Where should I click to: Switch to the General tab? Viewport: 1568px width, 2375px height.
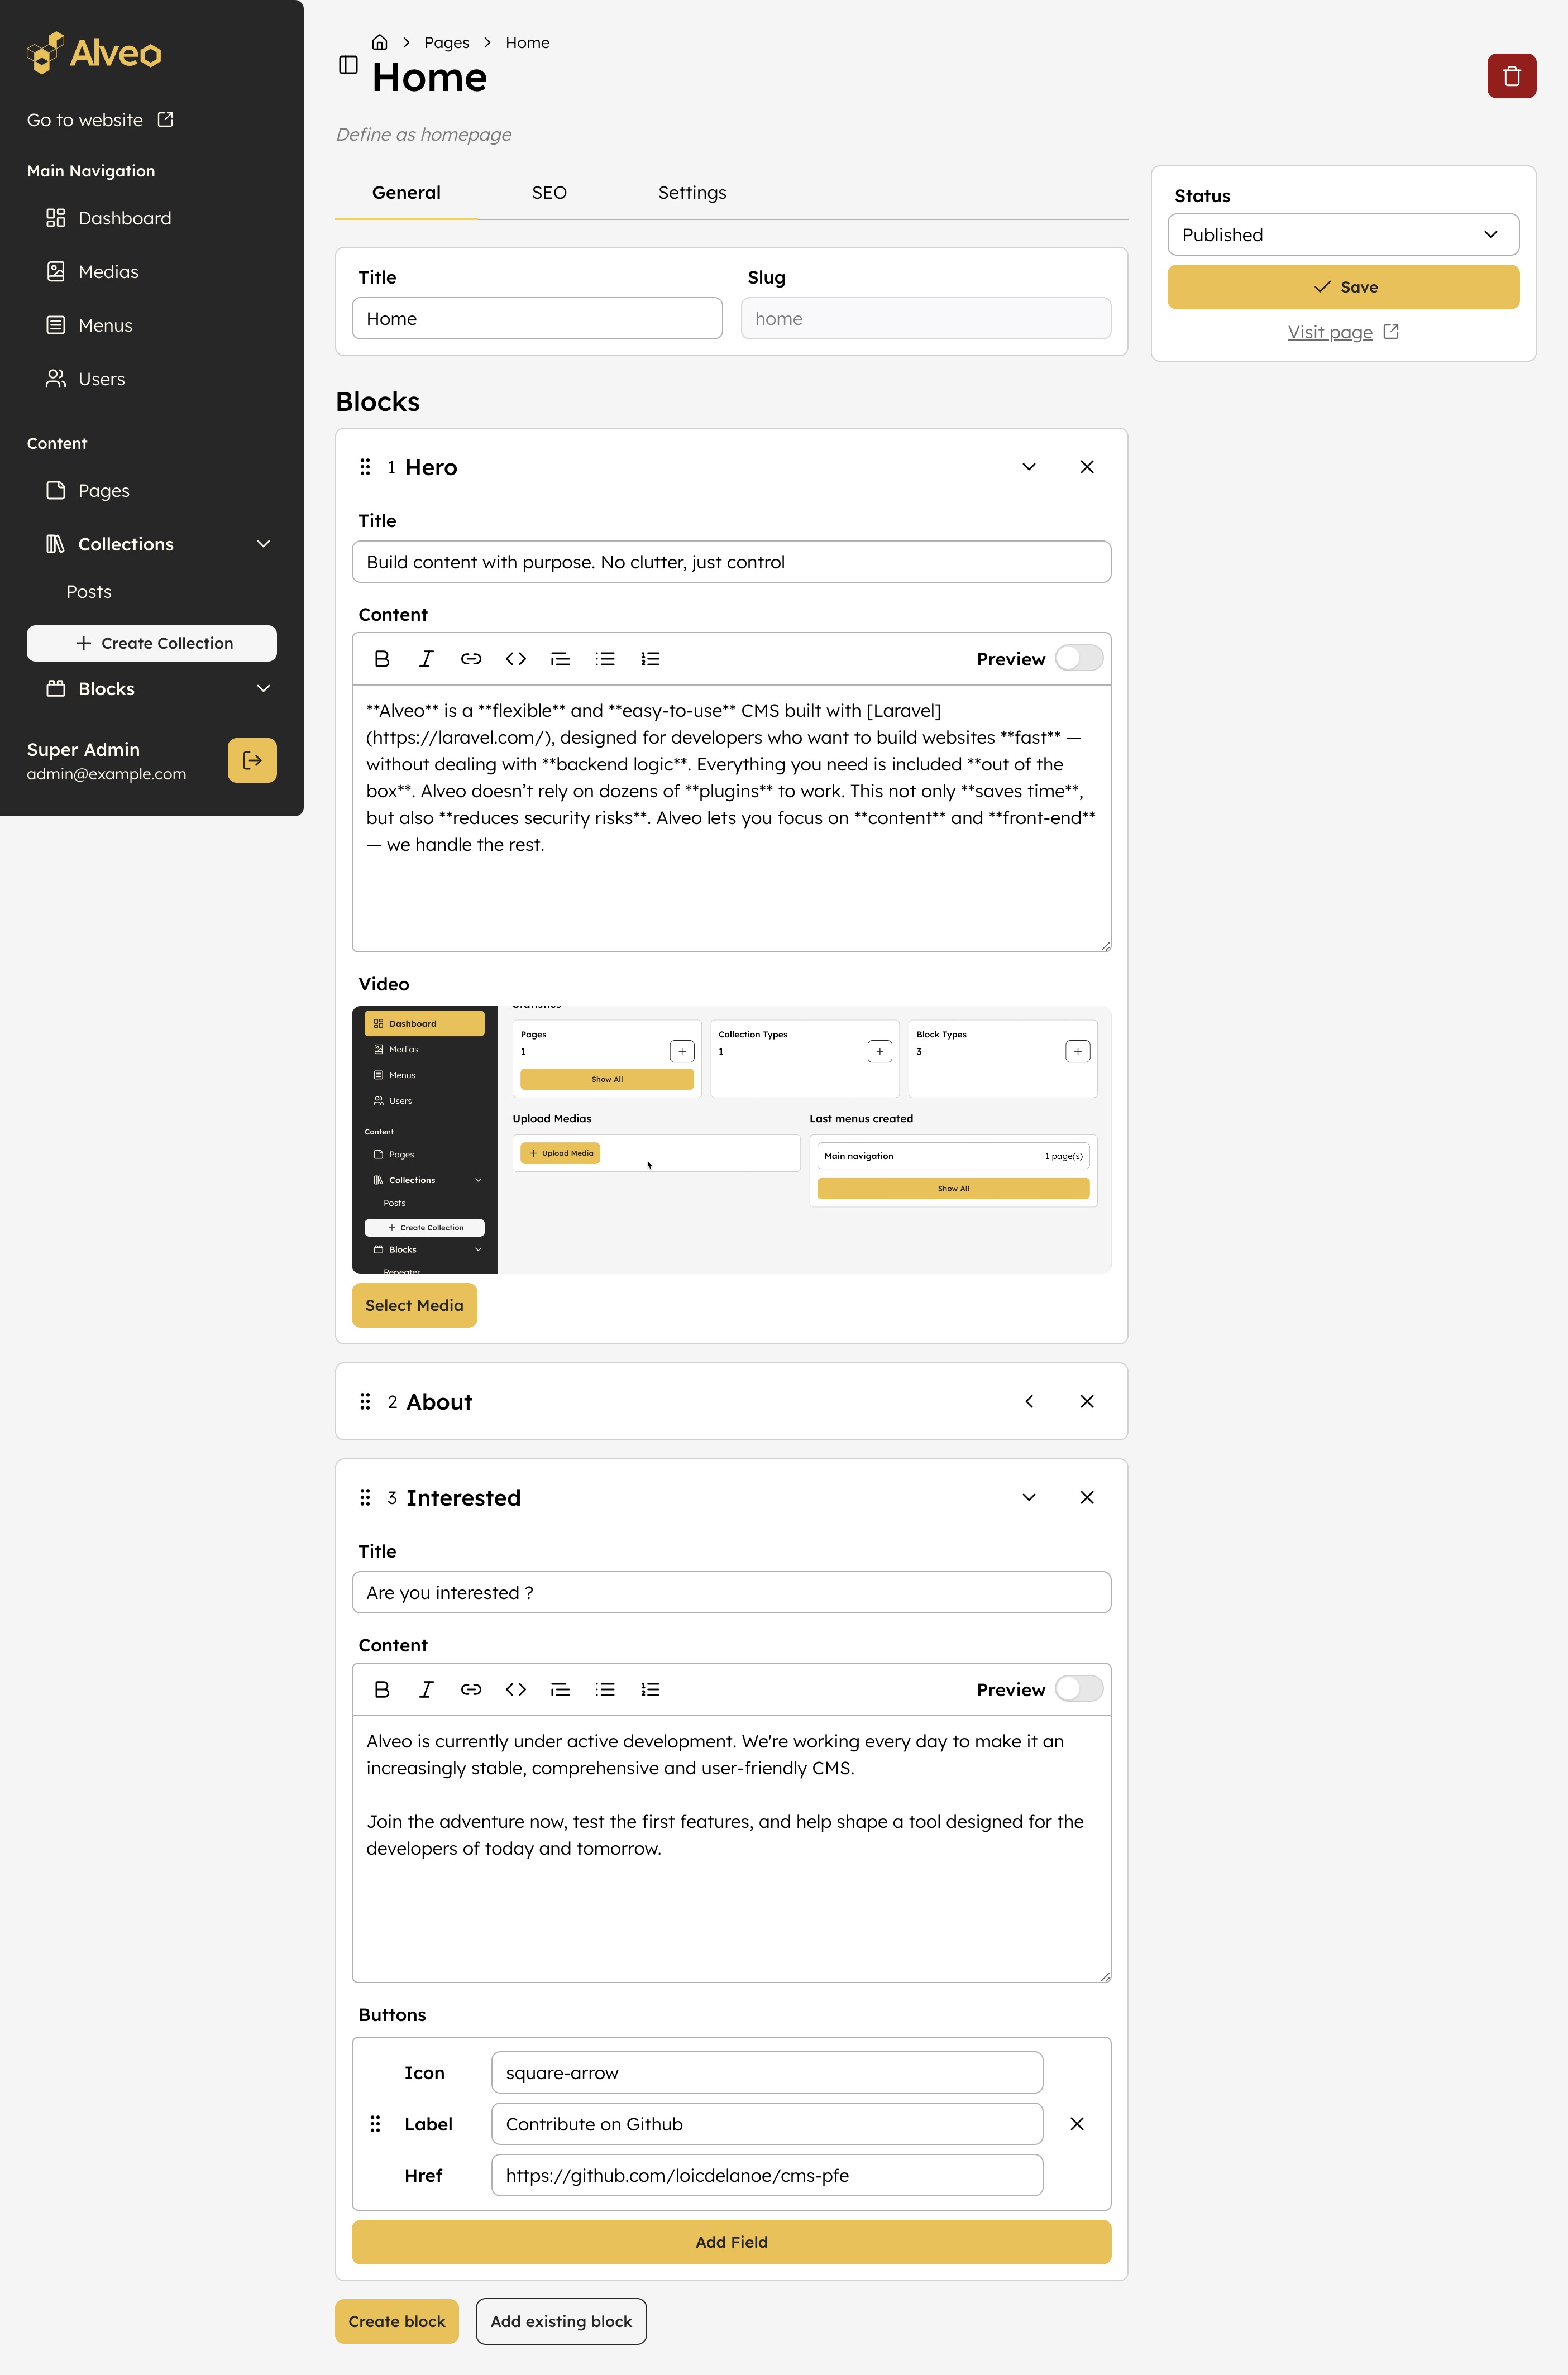tap(406, 193)
